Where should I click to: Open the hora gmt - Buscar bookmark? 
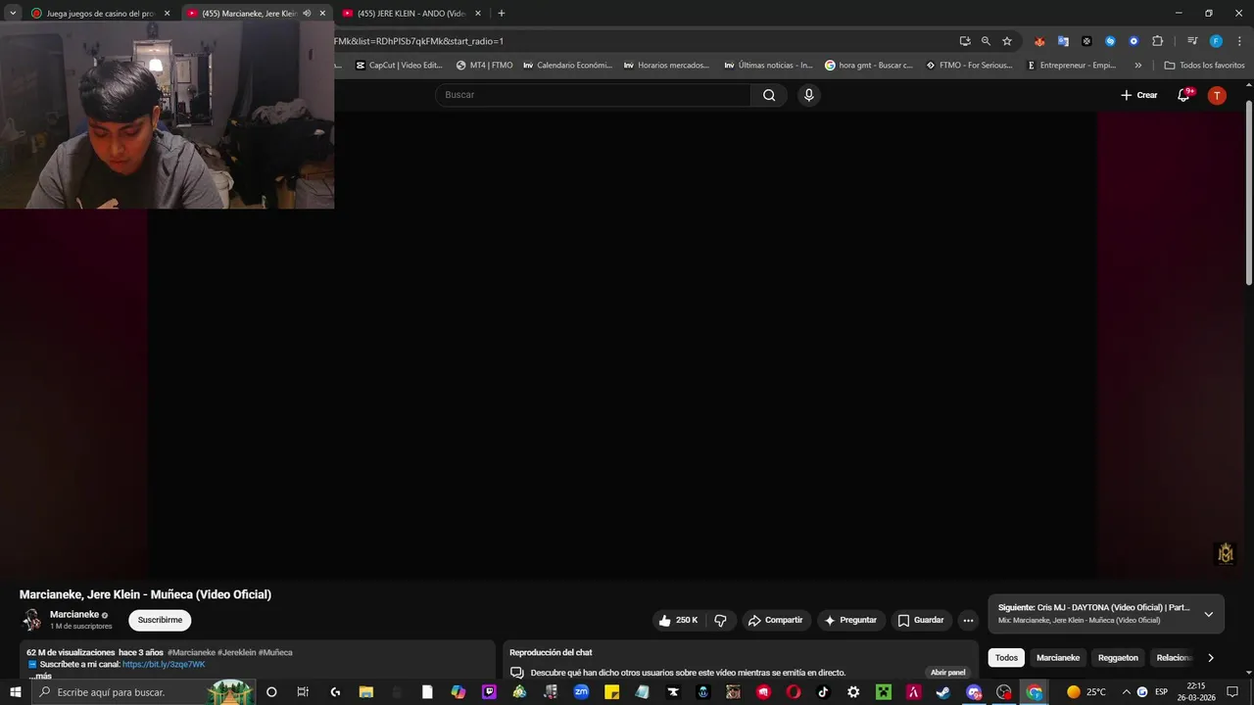(869, 66)
